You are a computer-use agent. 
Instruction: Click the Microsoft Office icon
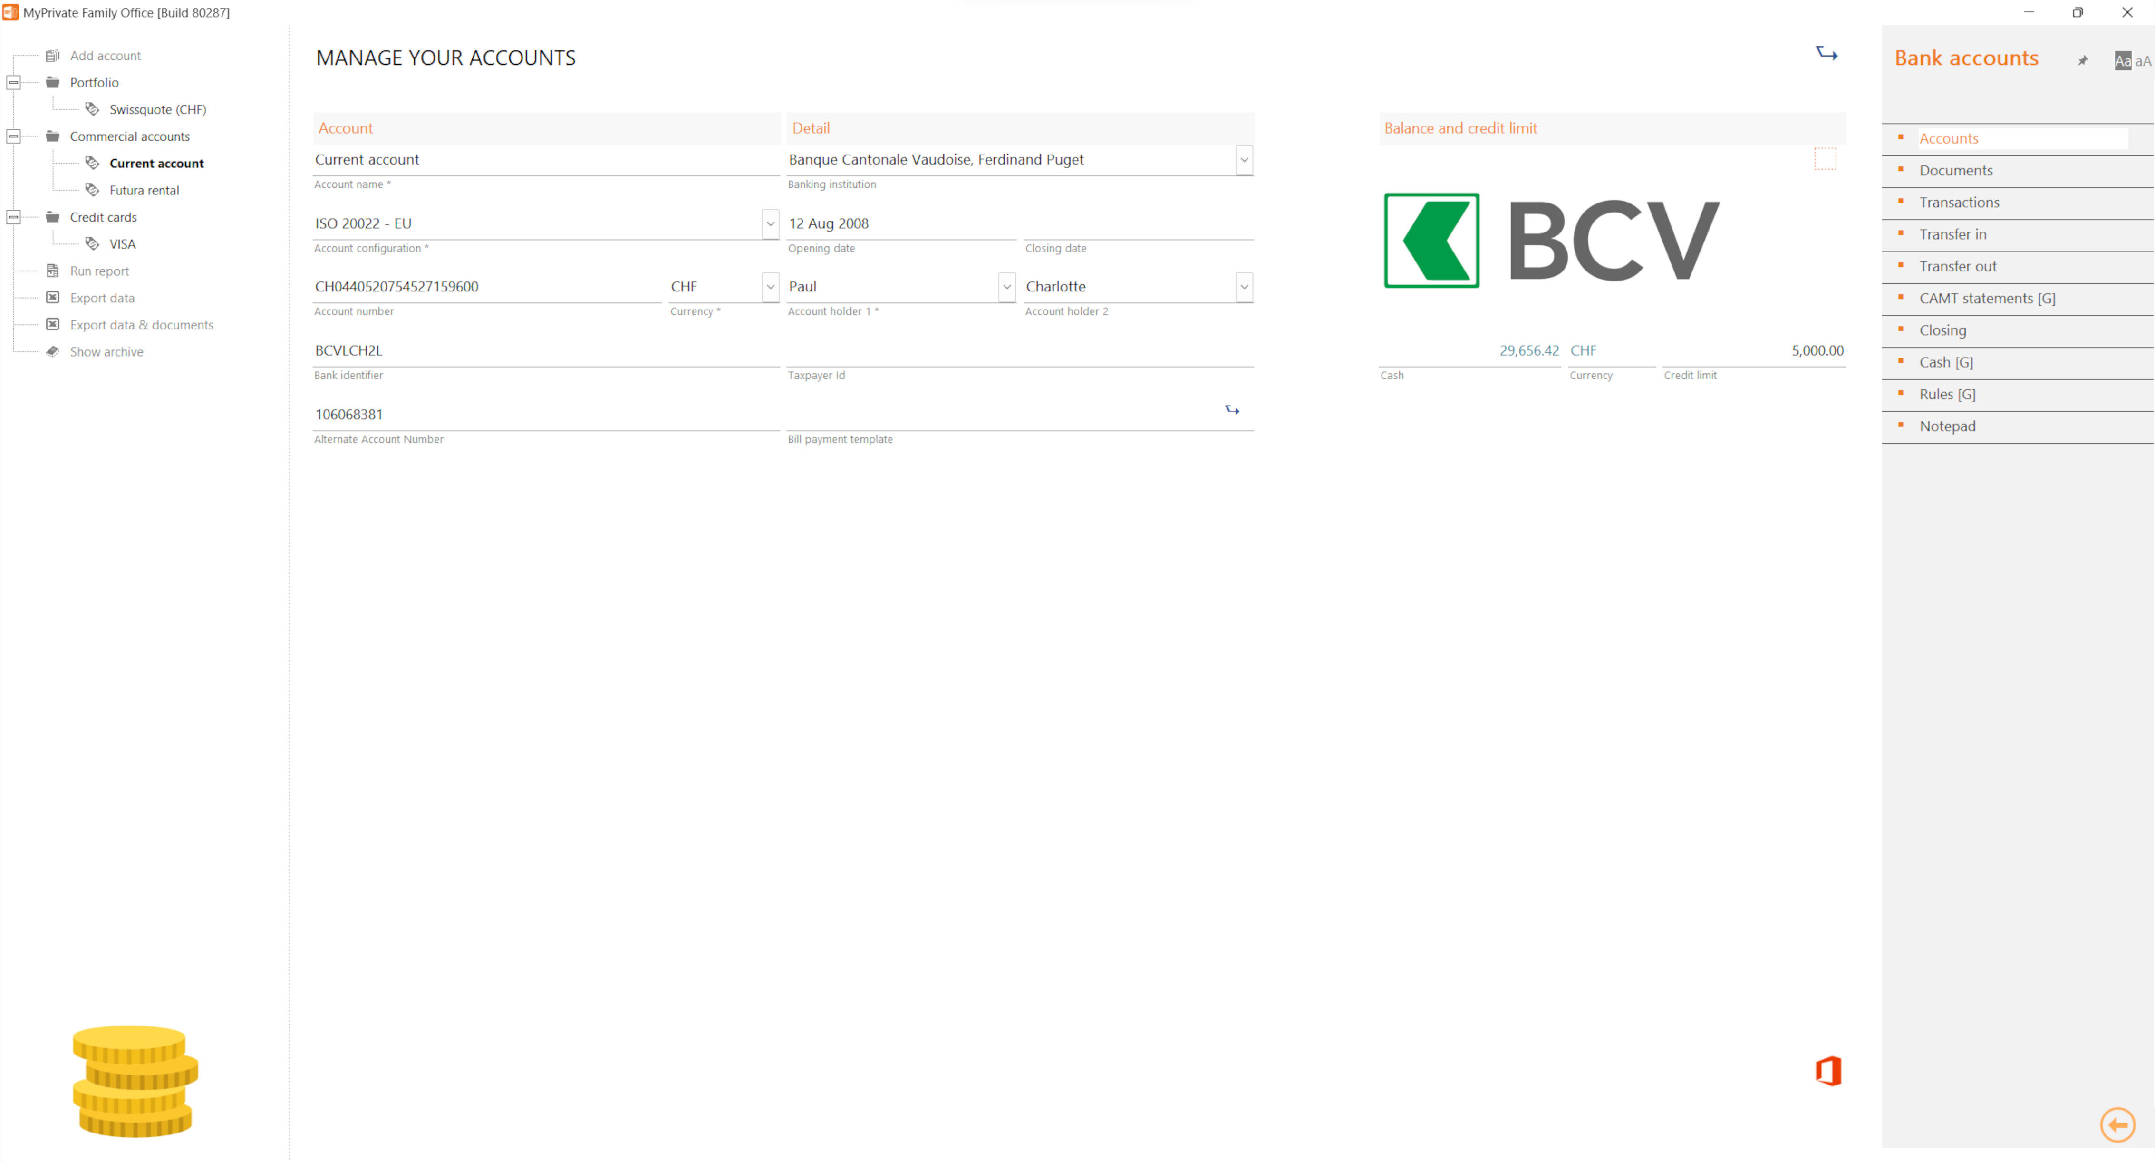[x=1828, y=1071]
